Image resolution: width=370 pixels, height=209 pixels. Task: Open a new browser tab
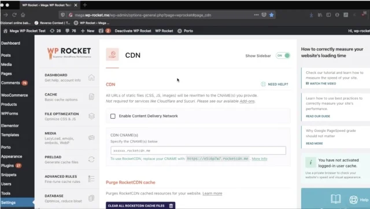click(85, 5)
